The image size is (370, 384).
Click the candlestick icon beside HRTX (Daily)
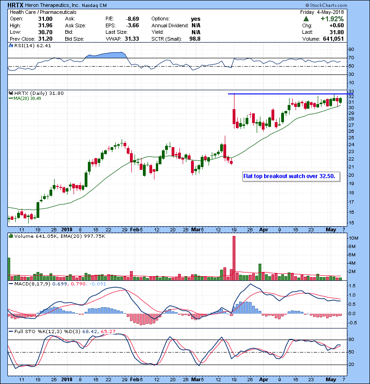pos(11,93)
